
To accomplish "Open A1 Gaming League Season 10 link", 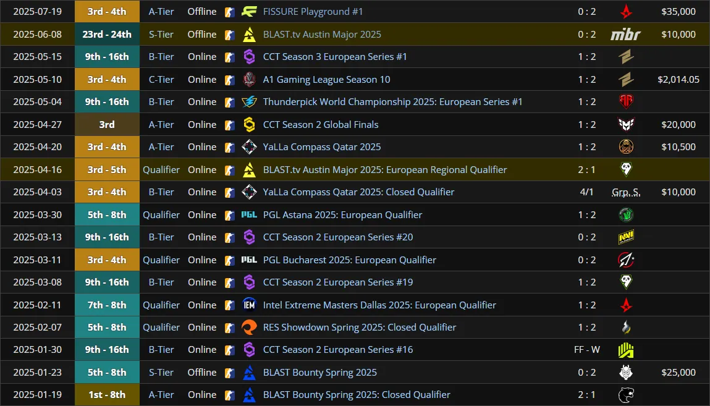I will [326, 80].
